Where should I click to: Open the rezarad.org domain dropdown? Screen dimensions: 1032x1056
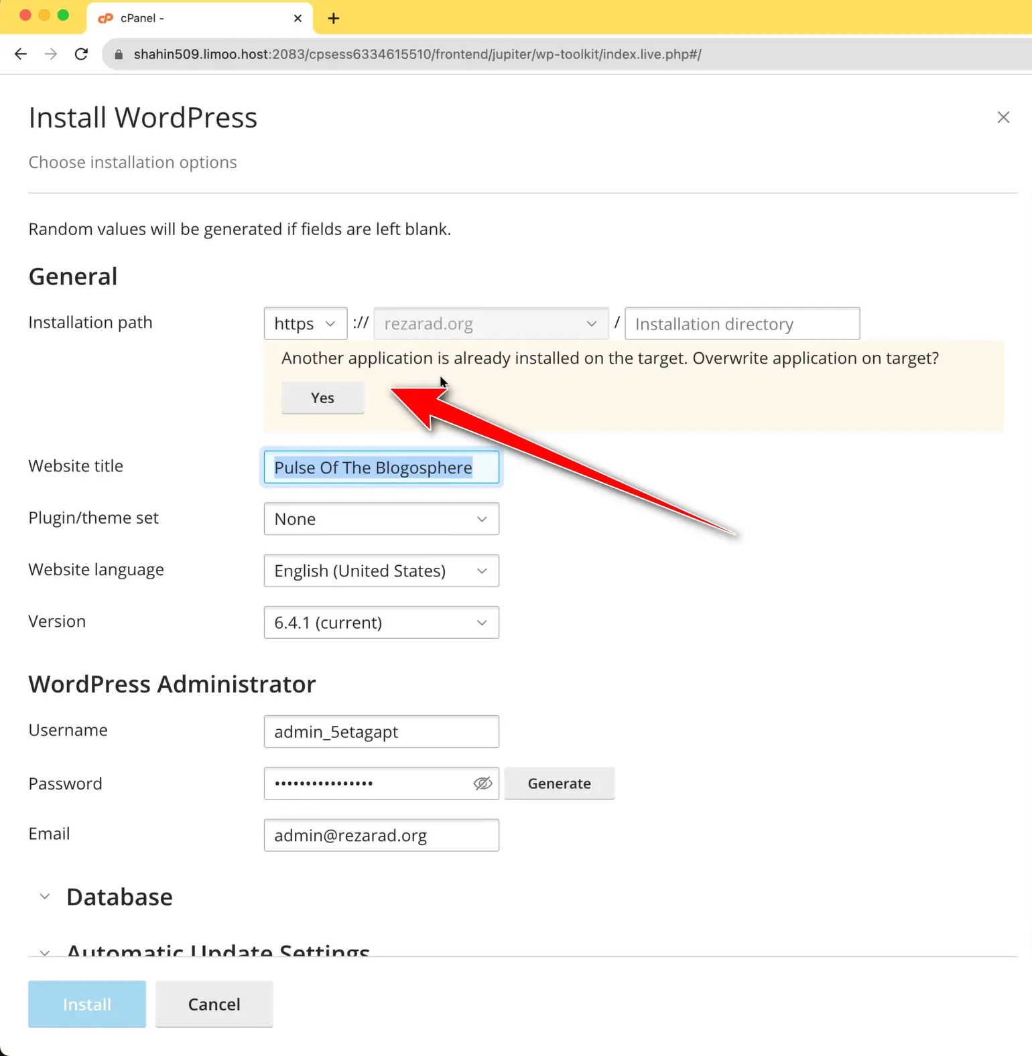pyautogui.click(x=491, y=324)
